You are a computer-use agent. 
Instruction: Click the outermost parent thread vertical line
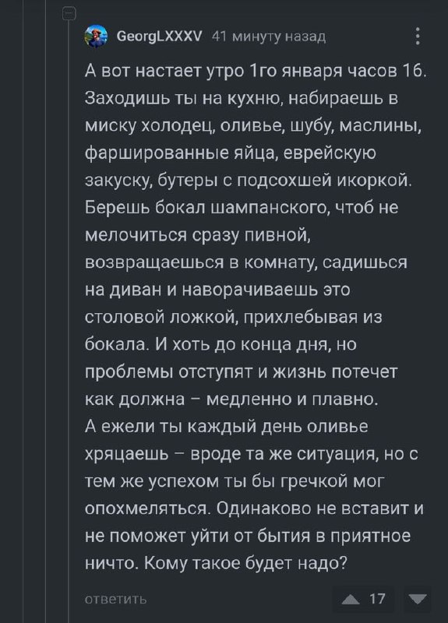[x=23, y=311]
